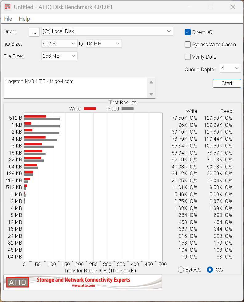Image resolution: width=244 pixels, height=302 pixels.
Task: Click the 4 KB row label
Action: pos(17,139)
